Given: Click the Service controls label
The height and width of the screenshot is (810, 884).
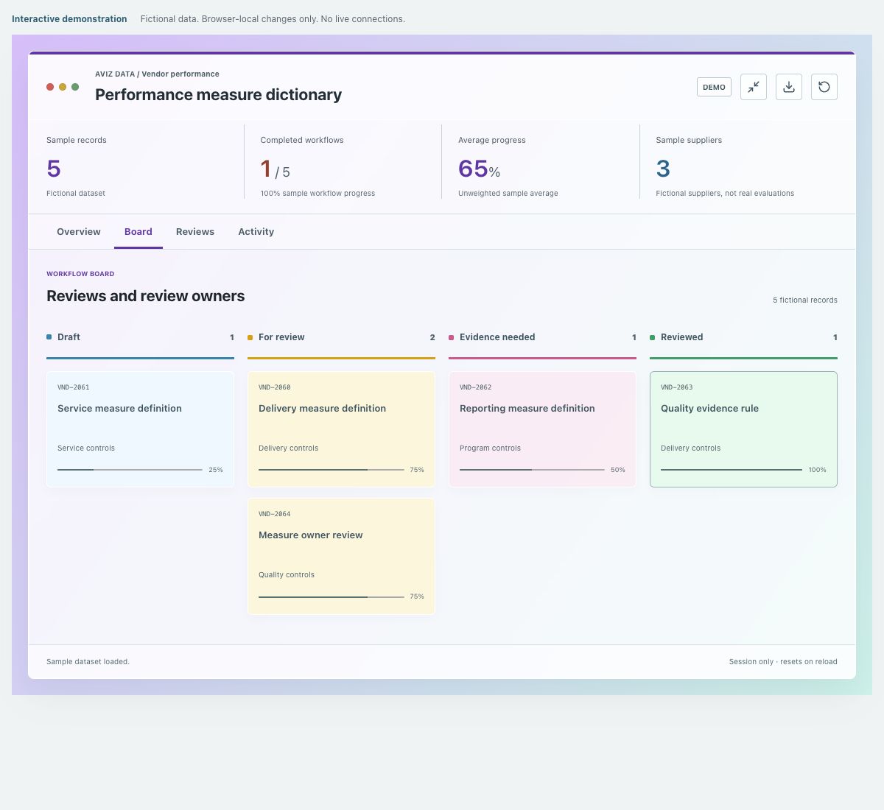Looking at the screenshot, I should [x=86, y=448].
